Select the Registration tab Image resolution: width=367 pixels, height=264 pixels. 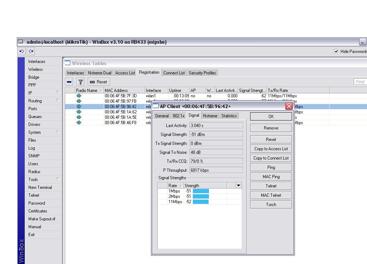[x=149, y=72]
